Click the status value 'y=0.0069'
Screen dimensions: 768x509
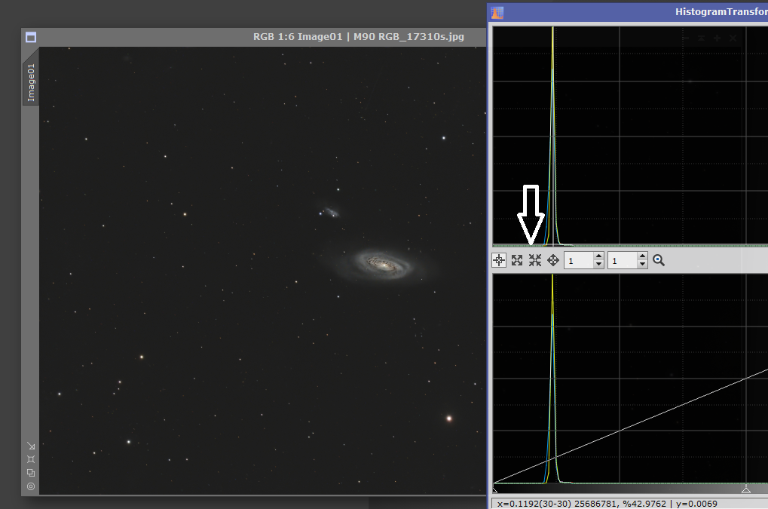click(x=696, y=504)
